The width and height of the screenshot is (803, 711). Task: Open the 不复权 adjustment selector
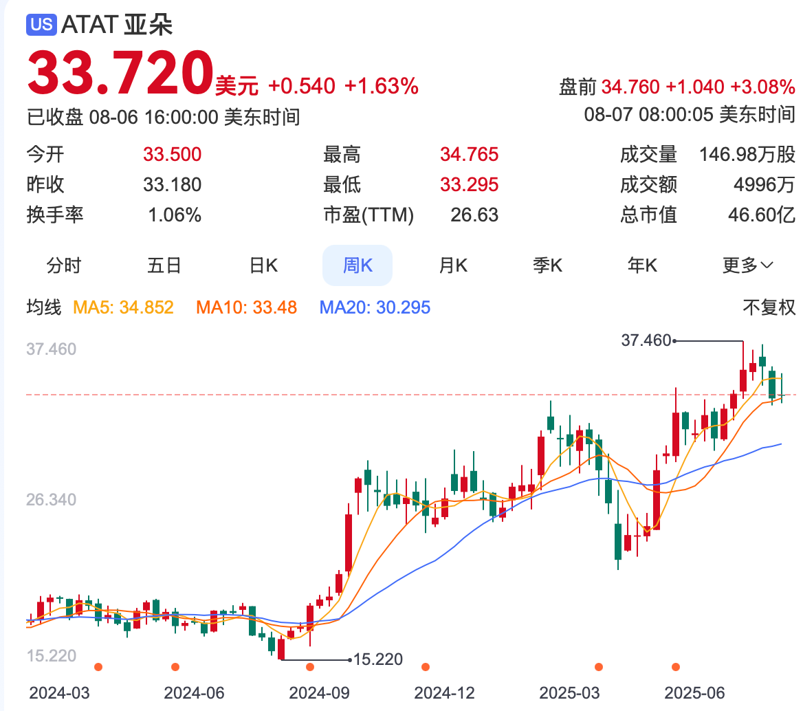click(769, 307)
